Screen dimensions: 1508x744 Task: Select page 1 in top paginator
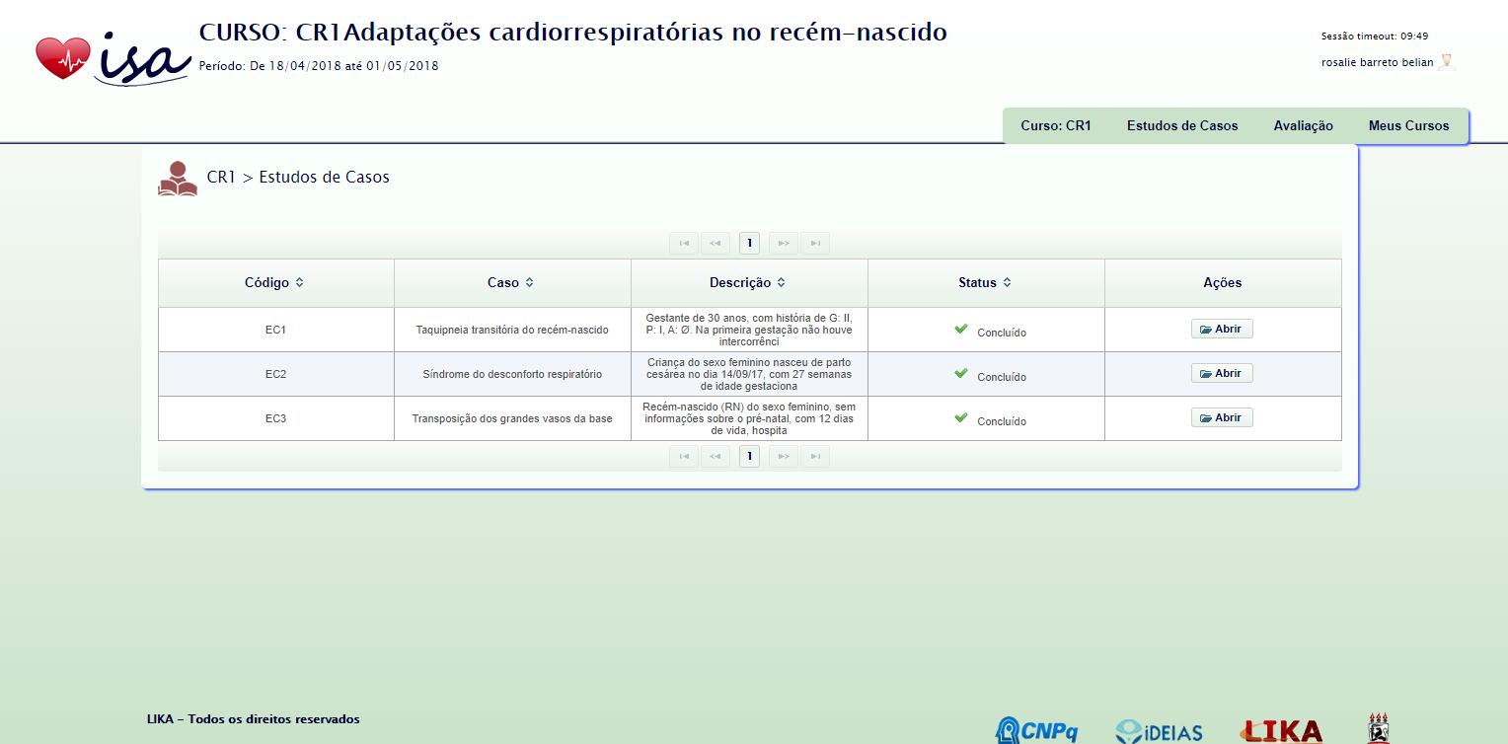749,243
